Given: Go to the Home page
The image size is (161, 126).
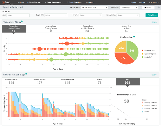Looking at the screenshot, I should coord(21,2).
